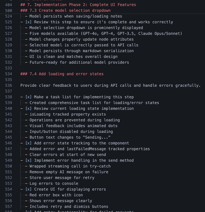Click the "isLoading tracked property exists" line
205x212 pixels.
pos(68,114)
